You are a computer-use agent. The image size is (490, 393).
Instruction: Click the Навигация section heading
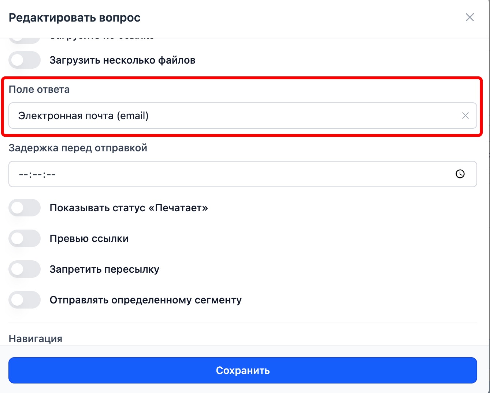tap(36, 339)
